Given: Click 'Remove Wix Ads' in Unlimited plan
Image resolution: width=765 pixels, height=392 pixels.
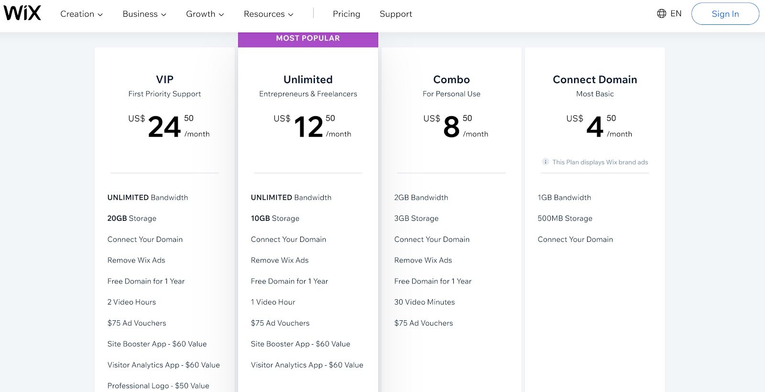Looking at the screenshot, I should pyautogui.click(x=280, y=260).
